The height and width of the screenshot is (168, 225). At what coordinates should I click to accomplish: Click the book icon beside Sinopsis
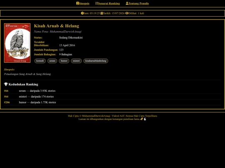(x=77, y=3)
